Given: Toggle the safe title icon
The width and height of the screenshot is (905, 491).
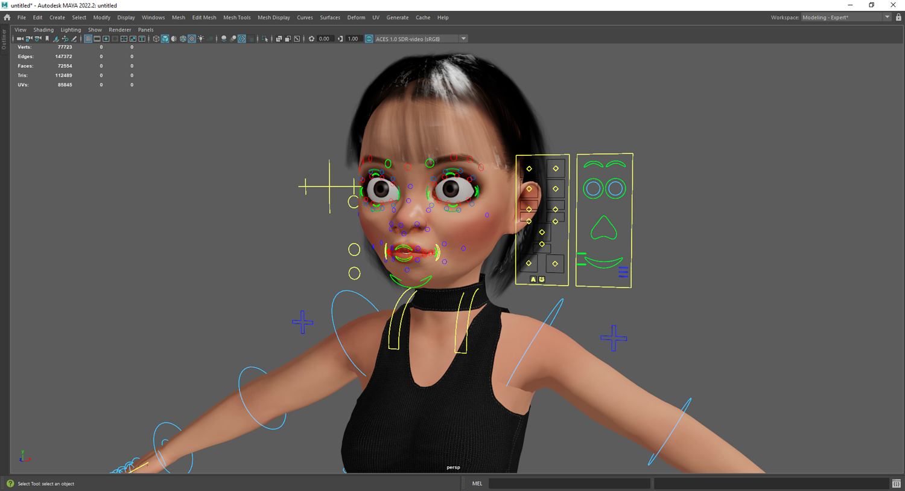Looking at the screenshot, I should tap(142, 39).
